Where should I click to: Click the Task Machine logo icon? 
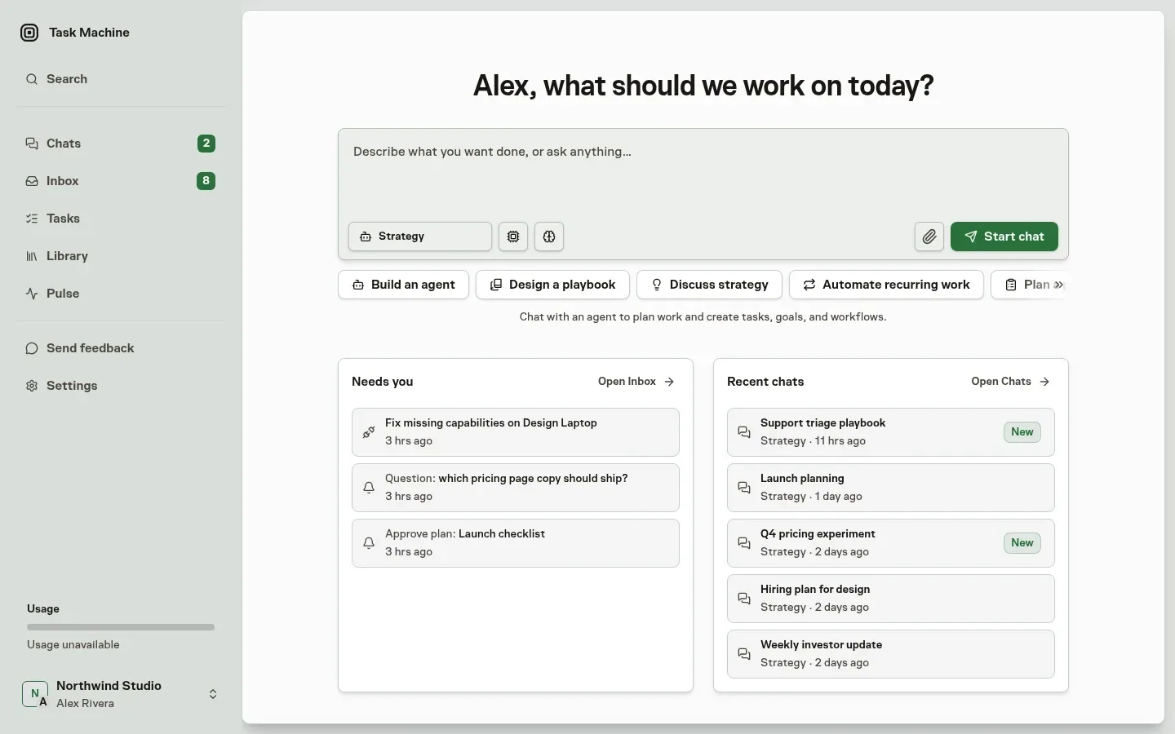(29, 33)
